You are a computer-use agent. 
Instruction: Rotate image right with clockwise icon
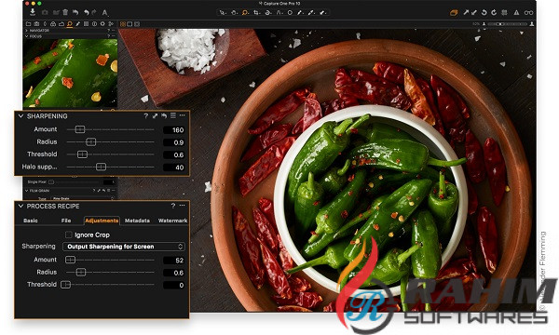pyautogui.click(x=494, y=12)
